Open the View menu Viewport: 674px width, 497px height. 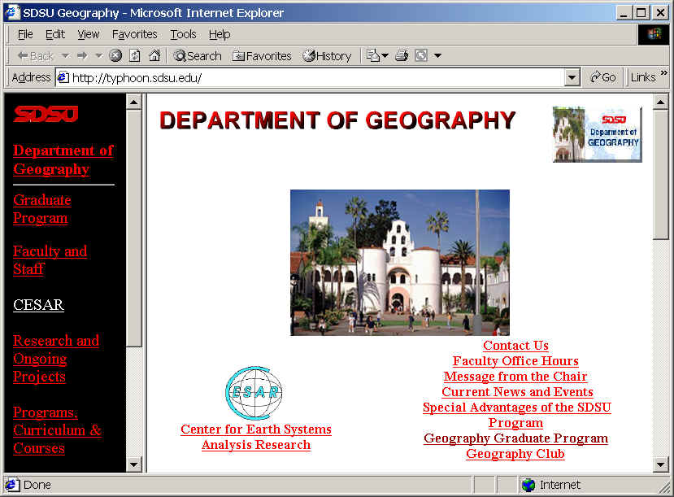88,34
